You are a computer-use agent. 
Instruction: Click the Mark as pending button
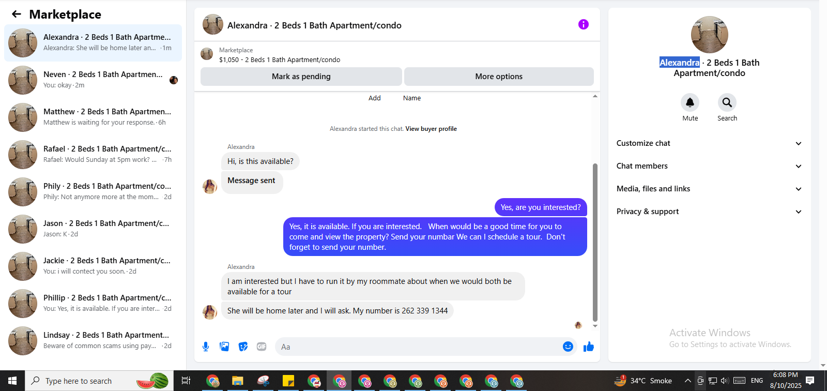coord(301,77)
